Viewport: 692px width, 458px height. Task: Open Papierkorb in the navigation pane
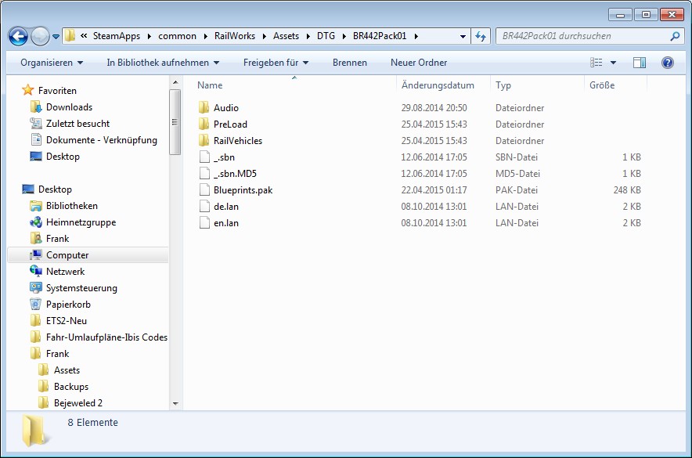tap(69, 305)
